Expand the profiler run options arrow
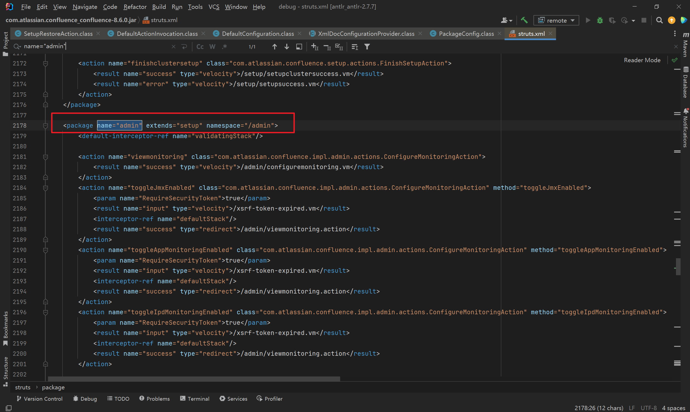This screenshot has height=412, width=690. click(x=633, y=20)
